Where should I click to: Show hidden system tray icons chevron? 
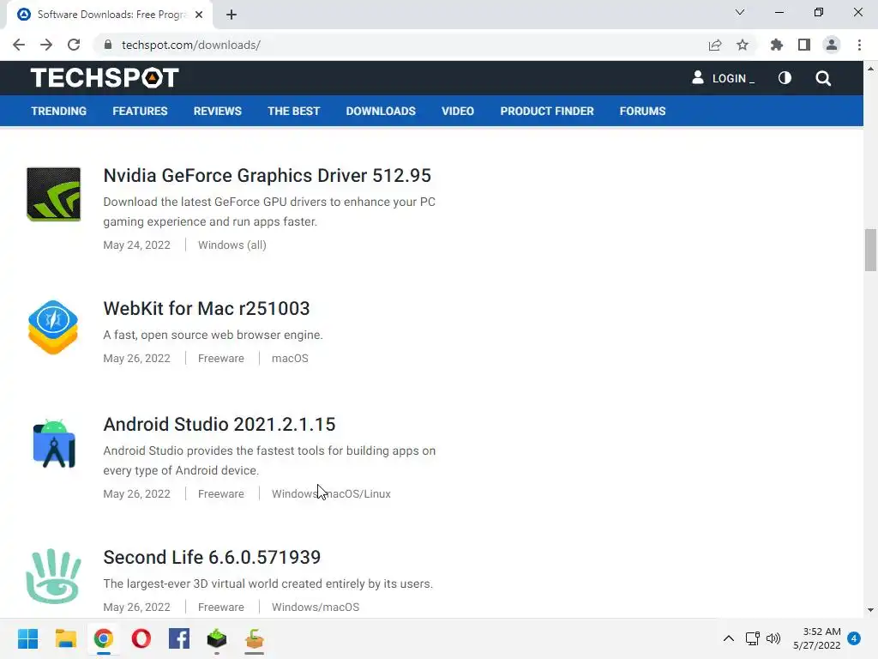pos(729,638)
